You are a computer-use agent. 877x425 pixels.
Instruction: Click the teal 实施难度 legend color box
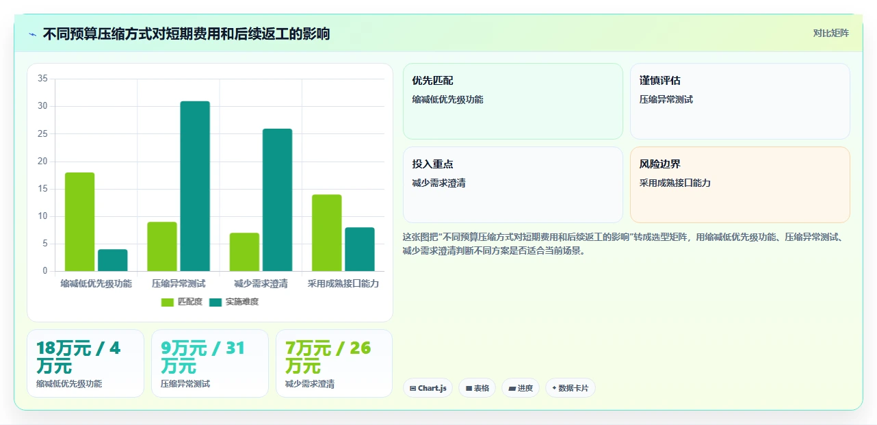coord(215,302)
